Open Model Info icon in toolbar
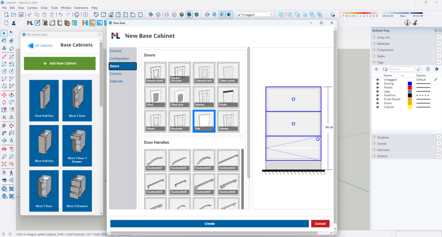Viewport: 442px width, 237px height. (85, 15)
